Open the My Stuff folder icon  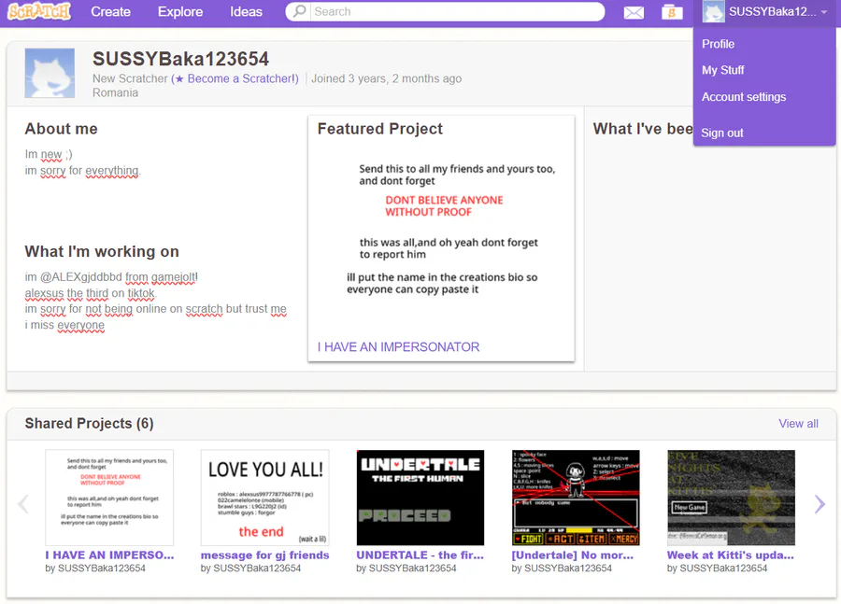click(672, 12)
